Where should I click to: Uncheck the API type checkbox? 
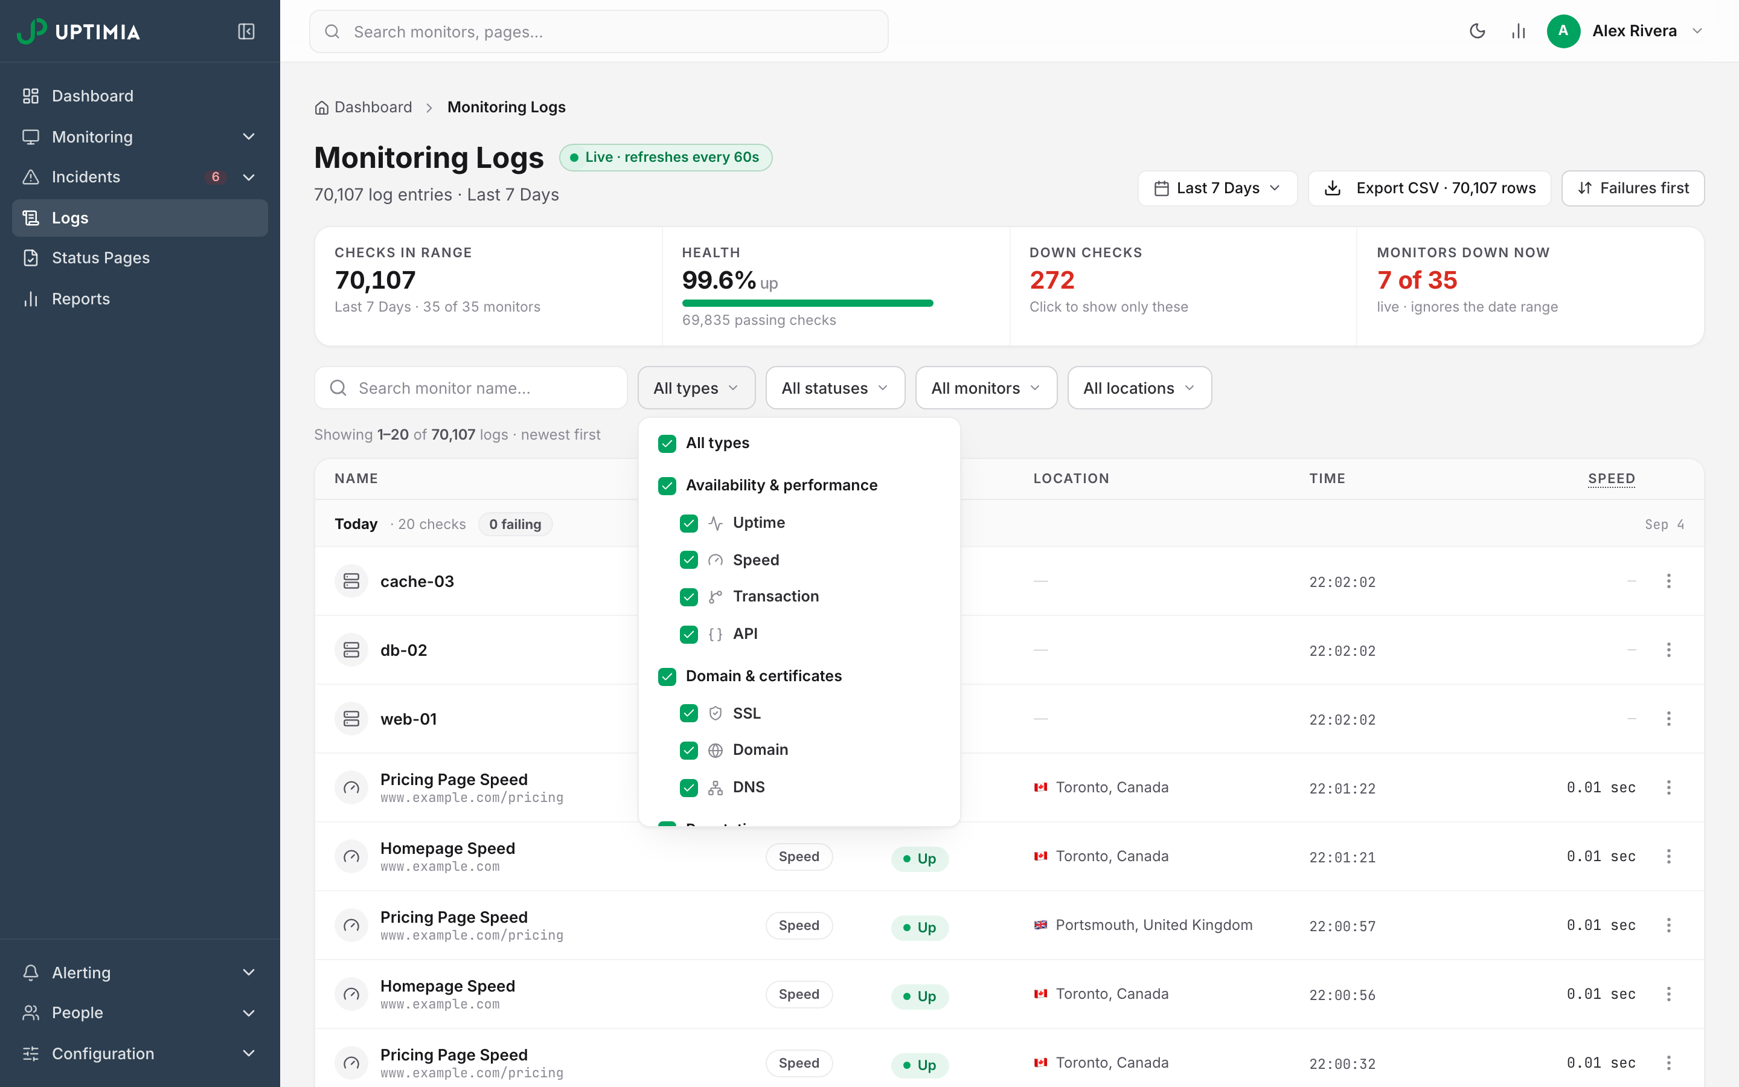pyautogui.click(x=688, y=634)
